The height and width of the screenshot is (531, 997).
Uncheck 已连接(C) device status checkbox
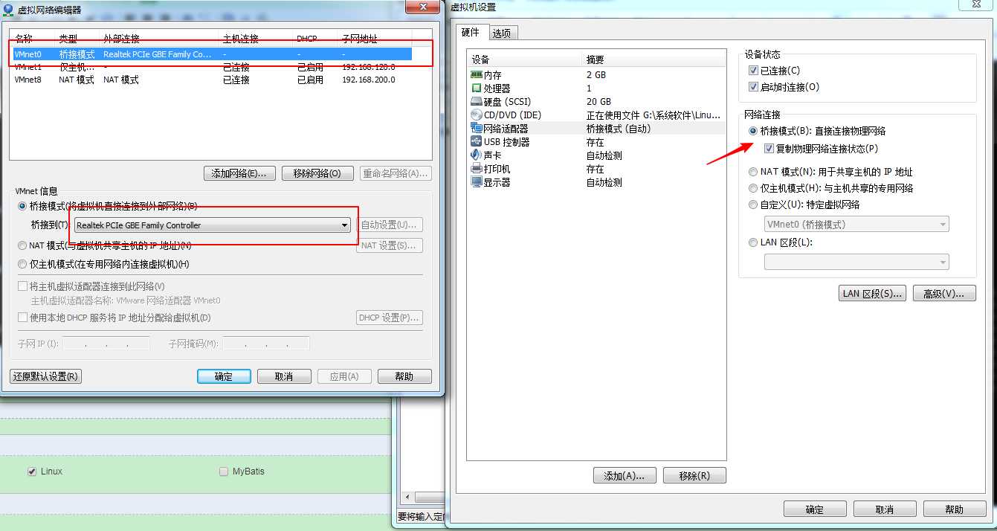point(753,71)
